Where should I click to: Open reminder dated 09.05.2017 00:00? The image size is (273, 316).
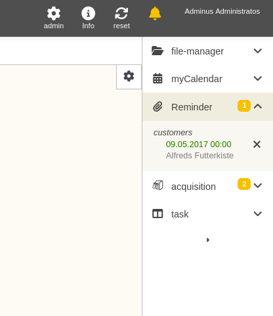tap(199, 145)
